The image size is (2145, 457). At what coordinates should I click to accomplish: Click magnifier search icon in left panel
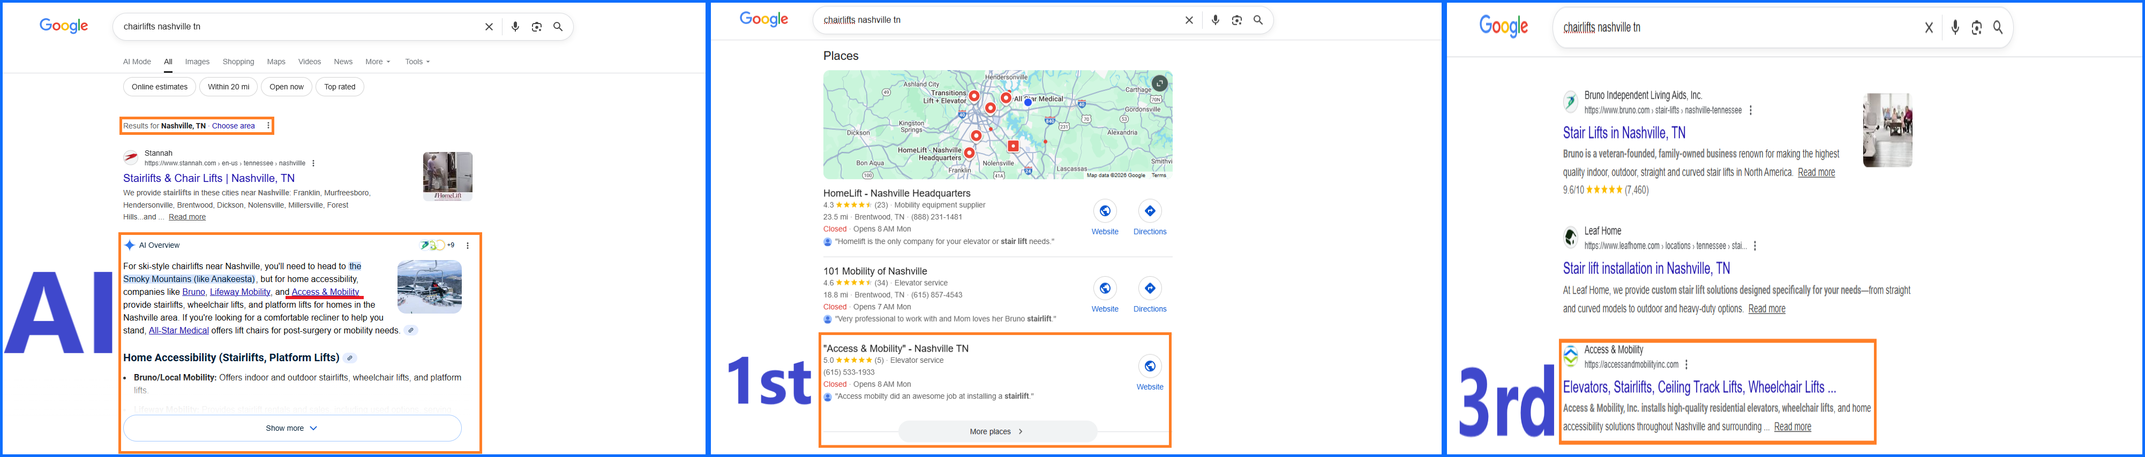click(558, 27)
